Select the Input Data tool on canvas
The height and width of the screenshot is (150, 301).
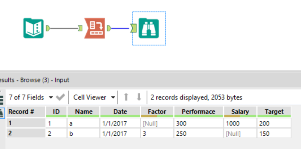point(34,28)
